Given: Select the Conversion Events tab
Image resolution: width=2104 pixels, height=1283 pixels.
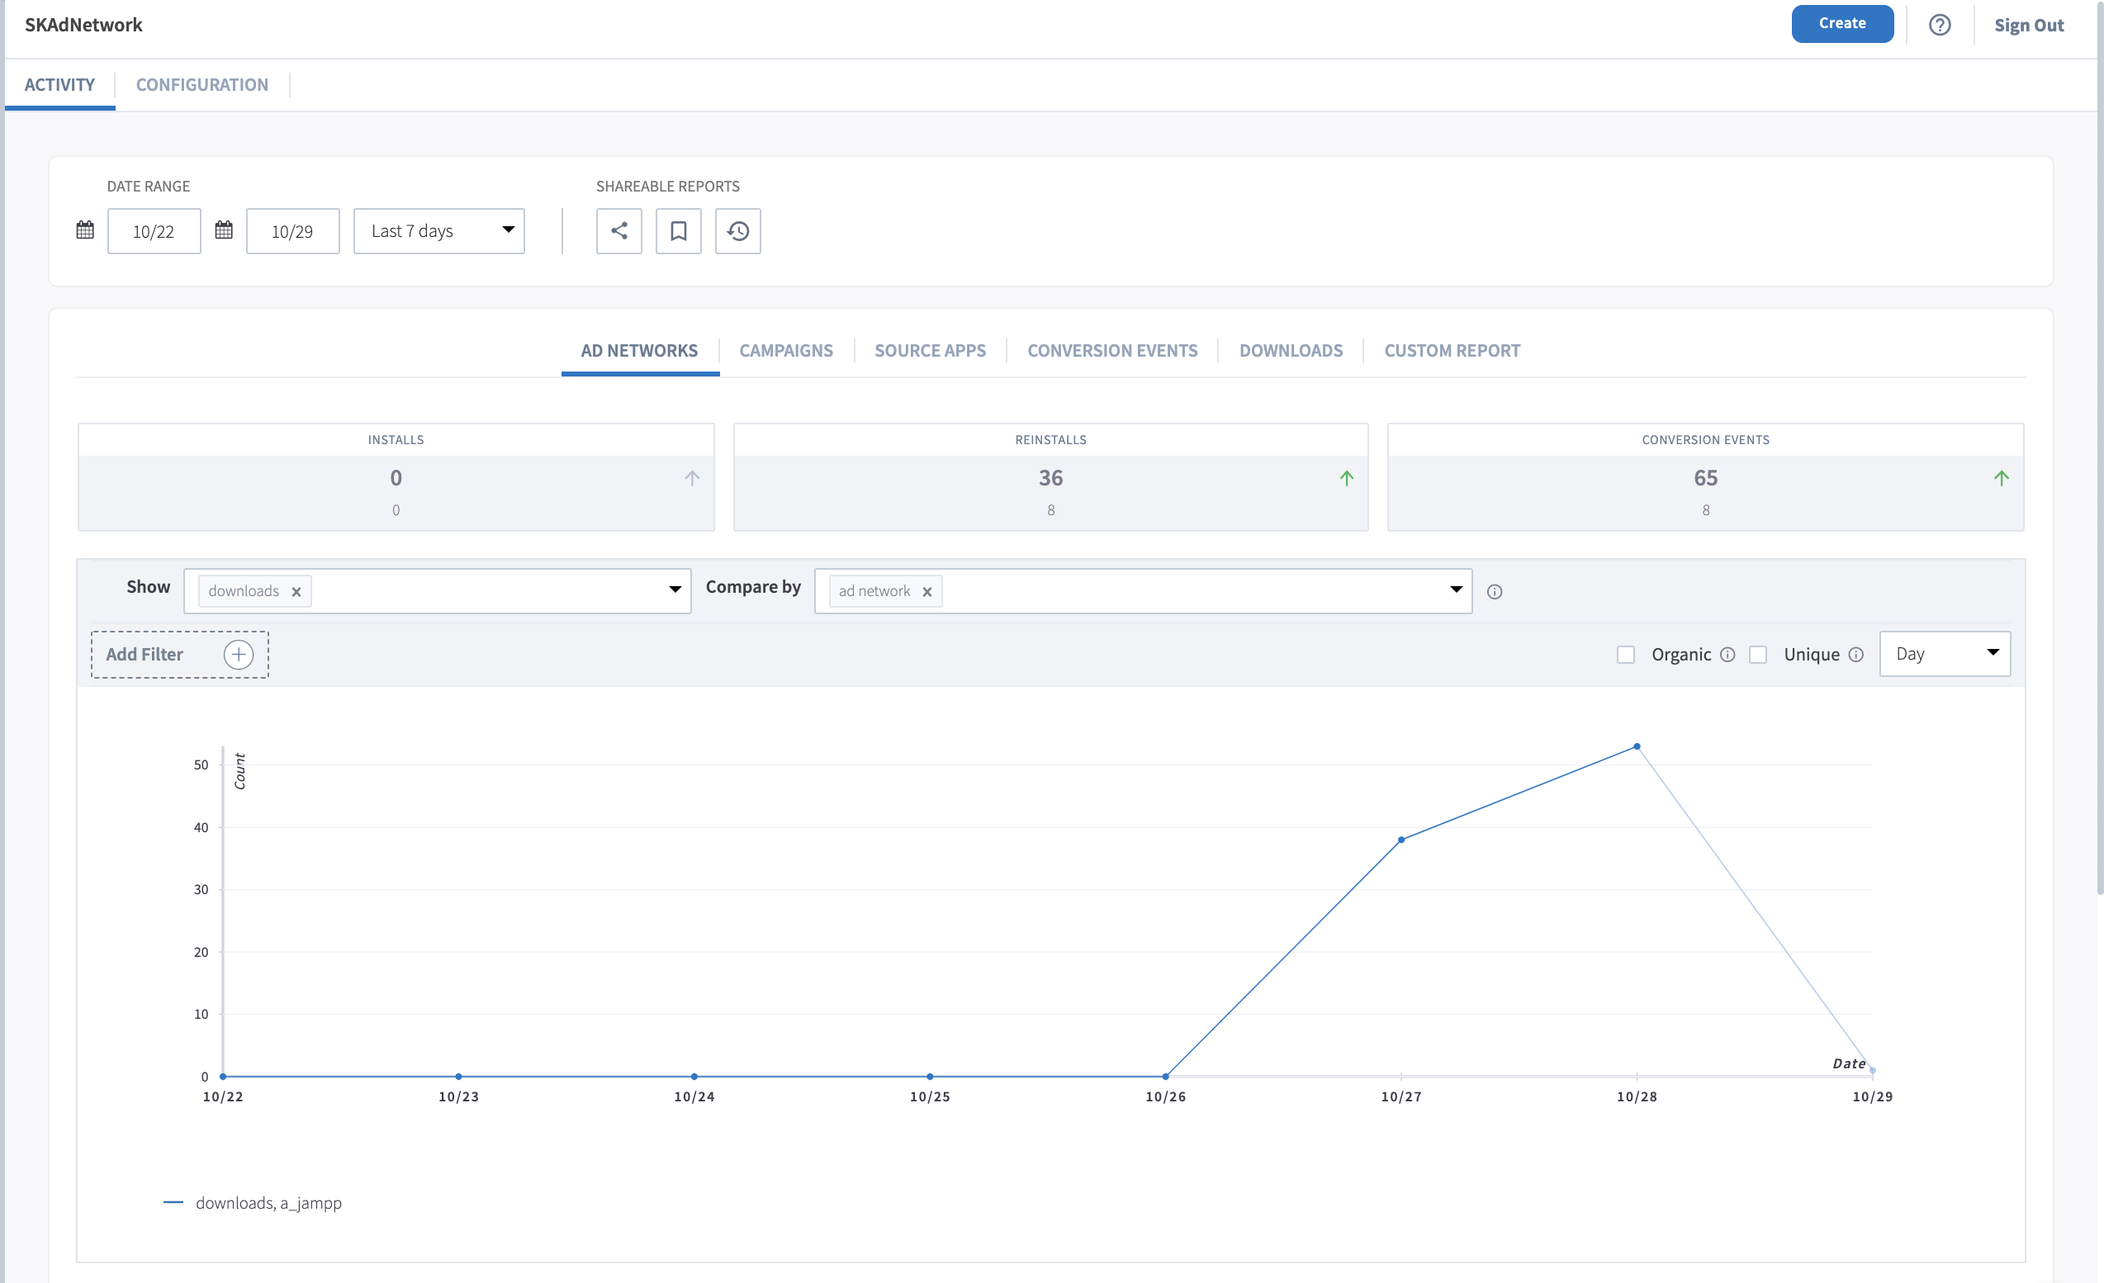Looking at the screenshot, I should (x=1112, y=351).
